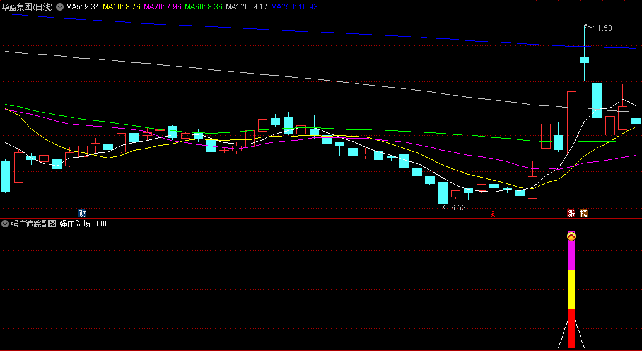
Task: Click the 强庄追踪副图 indicator name
Action: [33, 224]
